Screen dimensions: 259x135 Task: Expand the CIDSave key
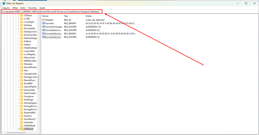tap(19, 16)
